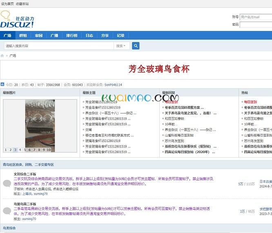Select slideshow page 10
272x233 pixels.
click(49, 150)
